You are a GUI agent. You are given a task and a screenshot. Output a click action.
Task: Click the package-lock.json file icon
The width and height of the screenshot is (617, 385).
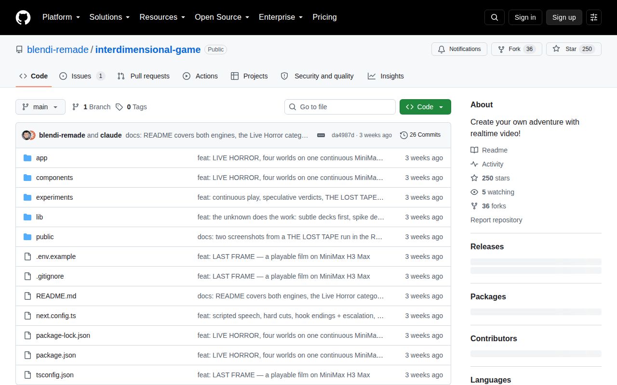pos(27,335)
